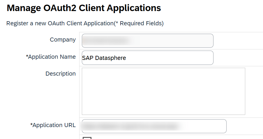Click the "*Application URL" label
The width and height of the screenshot is (263, 139).
click(53, 125)
